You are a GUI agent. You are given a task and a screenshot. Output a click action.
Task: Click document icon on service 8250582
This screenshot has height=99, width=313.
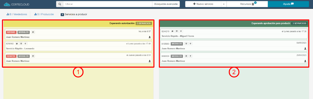tap(17, 44)
